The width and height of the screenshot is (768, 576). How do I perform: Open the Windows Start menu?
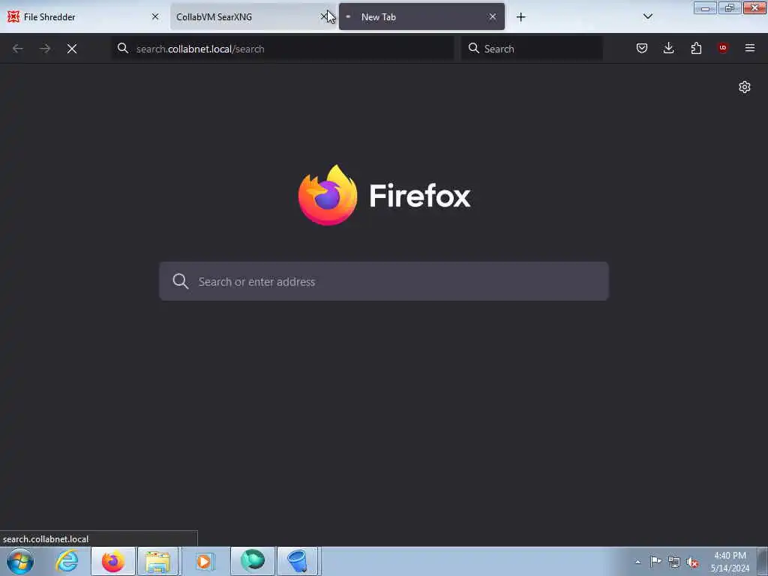pos(20,561)
